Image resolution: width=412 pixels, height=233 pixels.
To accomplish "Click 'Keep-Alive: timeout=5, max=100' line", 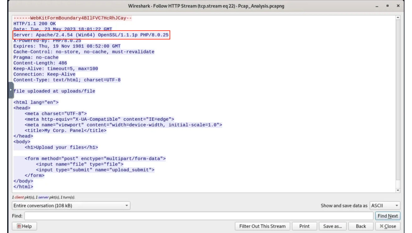I will coord(56,69).
